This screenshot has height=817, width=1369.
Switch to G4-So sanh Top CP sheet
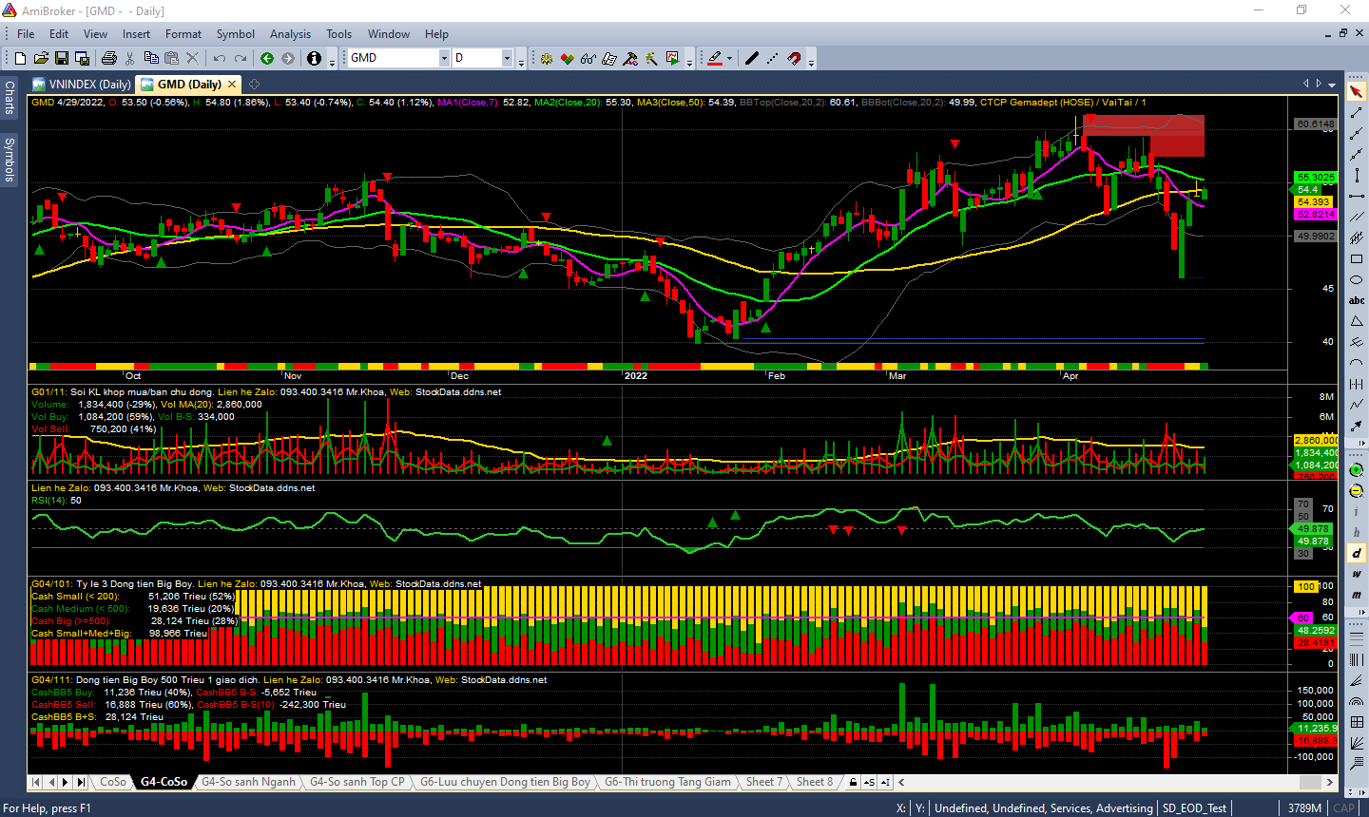[x=357, y=782]
